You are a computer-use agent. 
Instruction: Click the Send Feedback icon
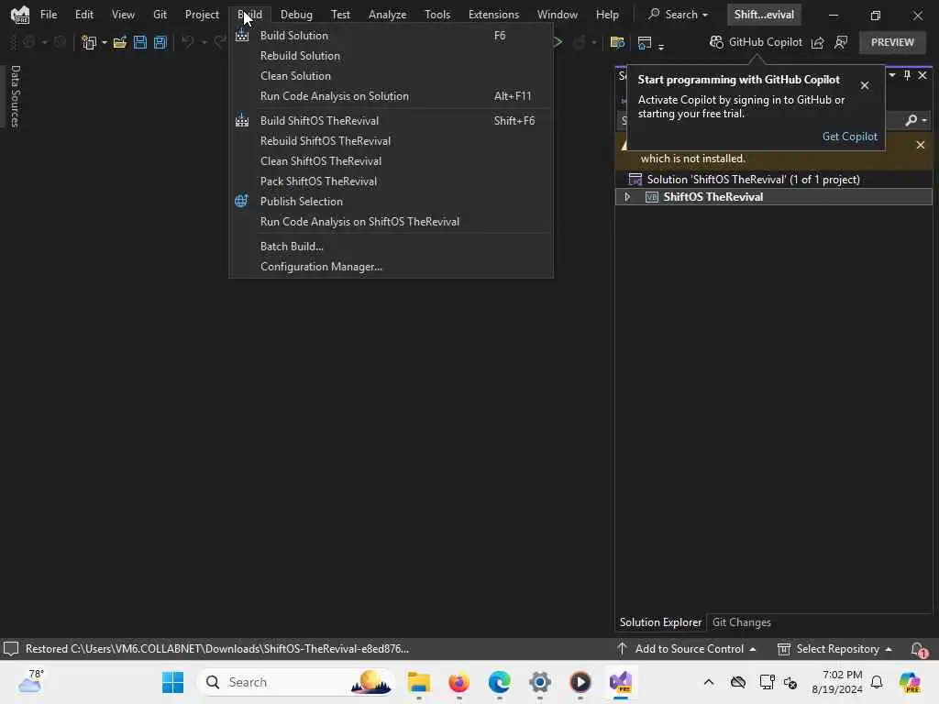pyautogui.click(x=841, y=42)
